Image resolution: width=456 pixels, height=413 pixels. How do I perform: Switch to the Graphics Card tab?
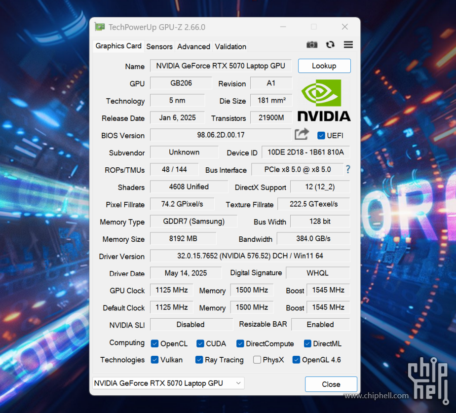point(118,46)
